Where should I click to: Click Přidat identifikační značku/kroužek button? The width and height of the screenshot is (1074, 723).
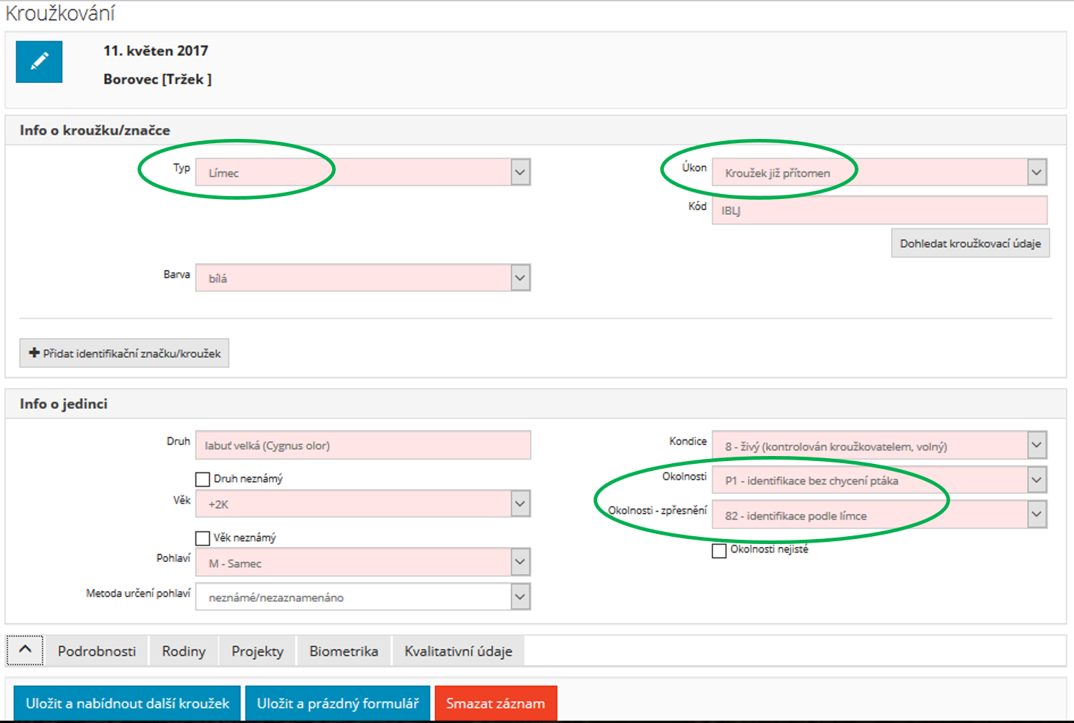(125, 353)
